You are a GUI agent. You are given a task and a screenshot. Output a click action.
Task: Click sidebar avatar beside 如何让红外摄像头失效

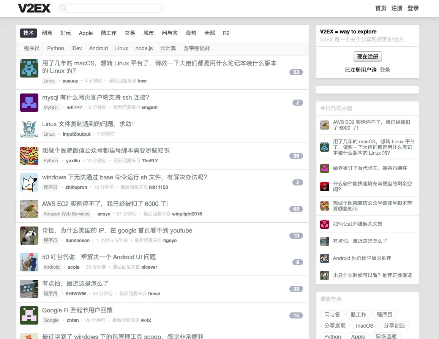click(325, 224)
